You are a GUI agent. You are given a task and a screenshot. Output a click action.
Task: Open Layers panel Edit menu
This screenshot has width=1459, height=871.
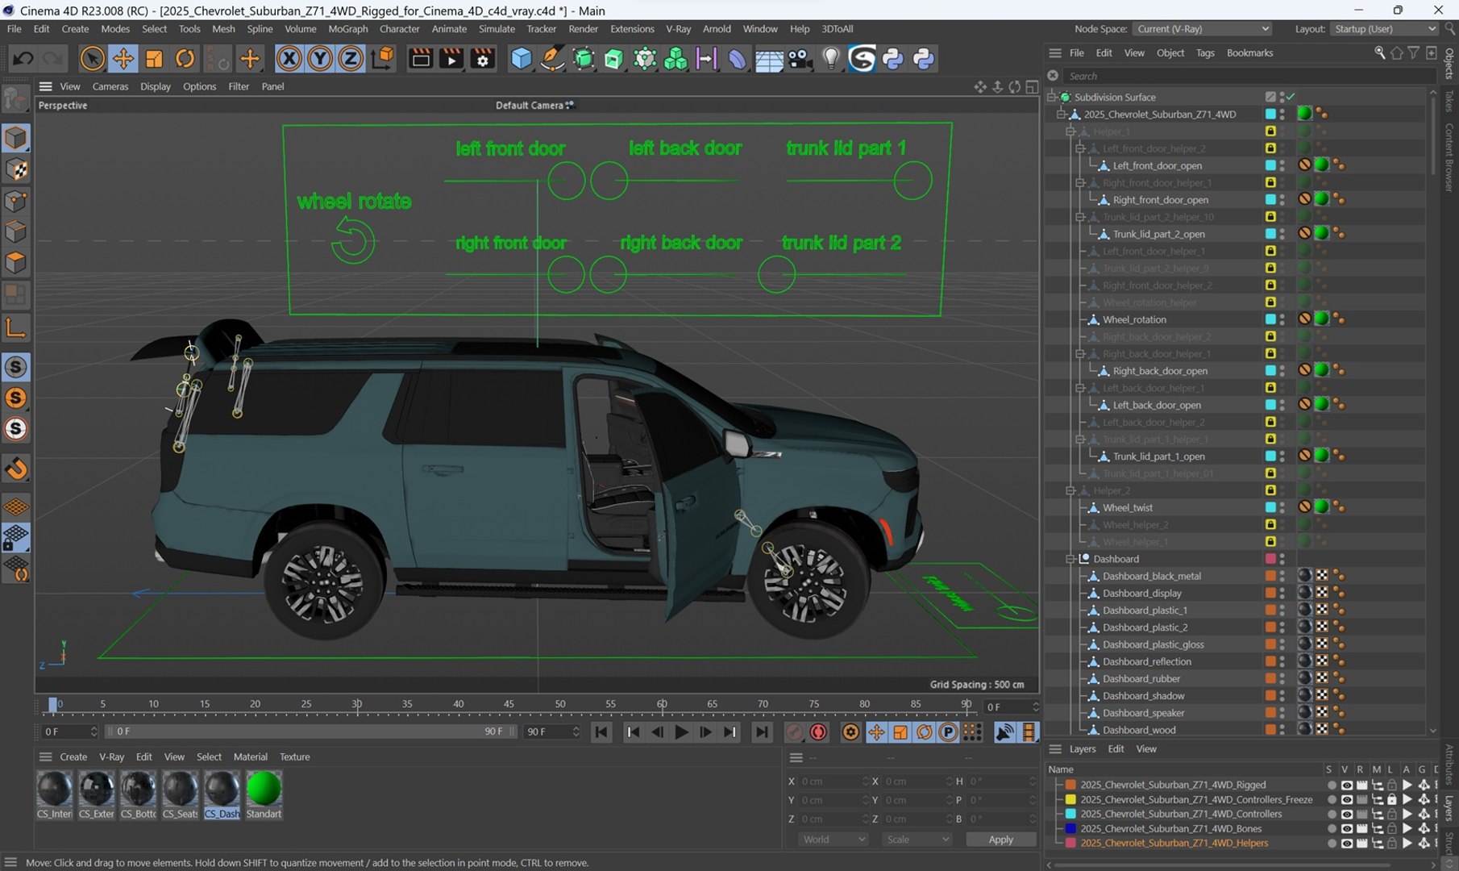click(x=1116, y=749)
